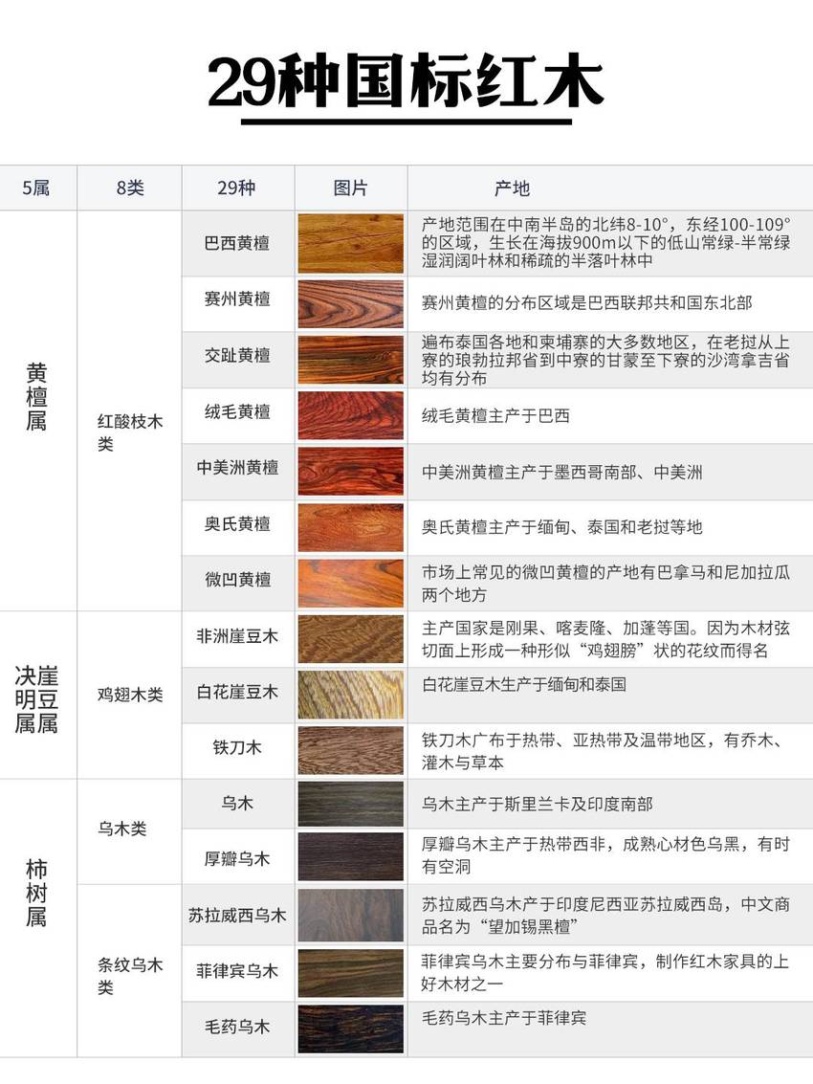The width and height of the screenshot is (813, 1084).
Task: Click the 8类 column header
Action: tap(130, 188)
